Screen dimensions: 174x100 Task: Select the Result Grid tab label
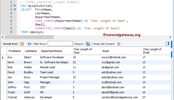[10, 44]
